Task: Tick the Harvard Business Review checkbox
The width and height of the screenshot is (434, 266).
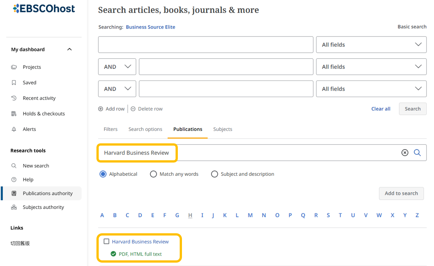Action: 107,242
